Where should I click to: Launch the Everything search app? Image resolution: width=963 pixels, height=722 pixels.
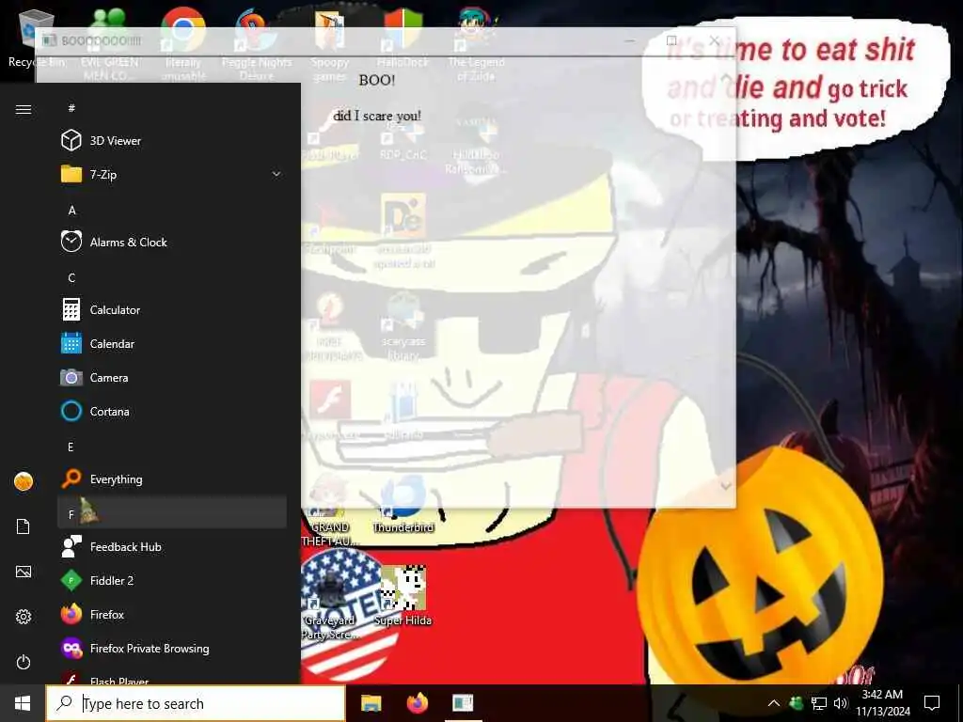point(172,479)
